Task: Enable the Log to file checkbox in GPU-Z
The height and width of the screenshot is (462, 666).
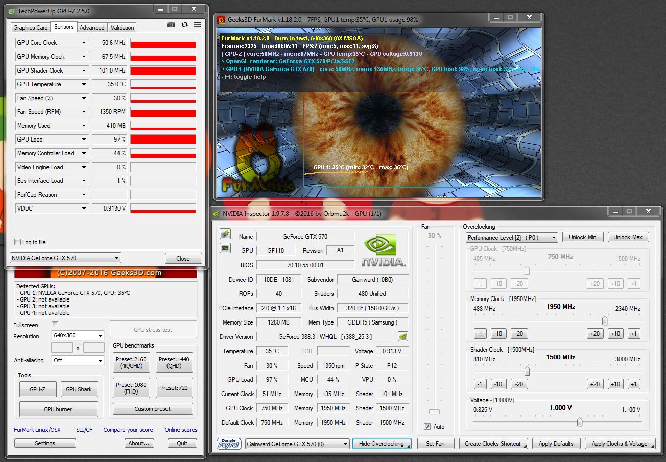Action: (x=18, y=242)
